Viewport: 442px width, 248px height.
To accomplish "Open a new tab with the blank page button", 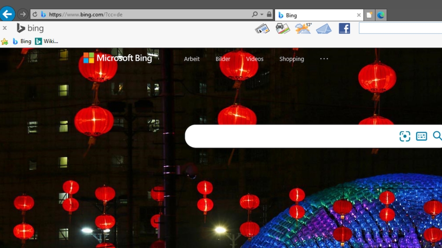I will point(370,15).
